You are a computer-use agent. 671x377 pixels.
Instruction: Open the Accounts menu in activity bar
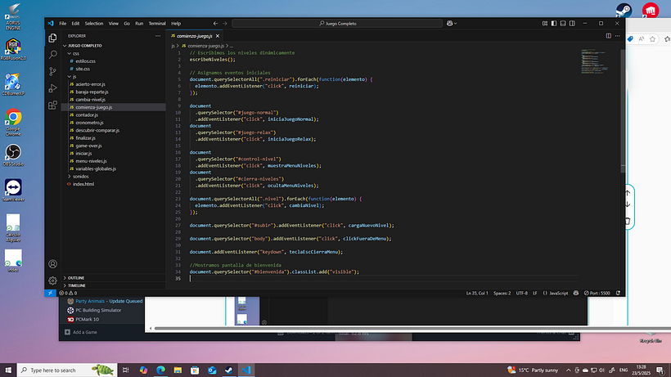(x=52, y=263)
